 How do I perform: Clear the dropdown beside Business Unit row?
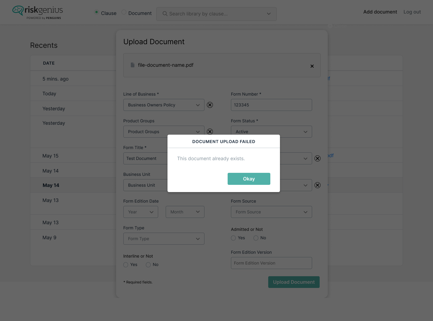tap(318, 185)
